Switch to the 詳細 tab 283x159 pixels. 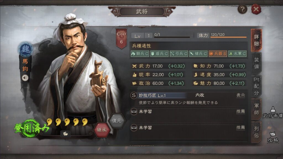[x=256, y=40]
